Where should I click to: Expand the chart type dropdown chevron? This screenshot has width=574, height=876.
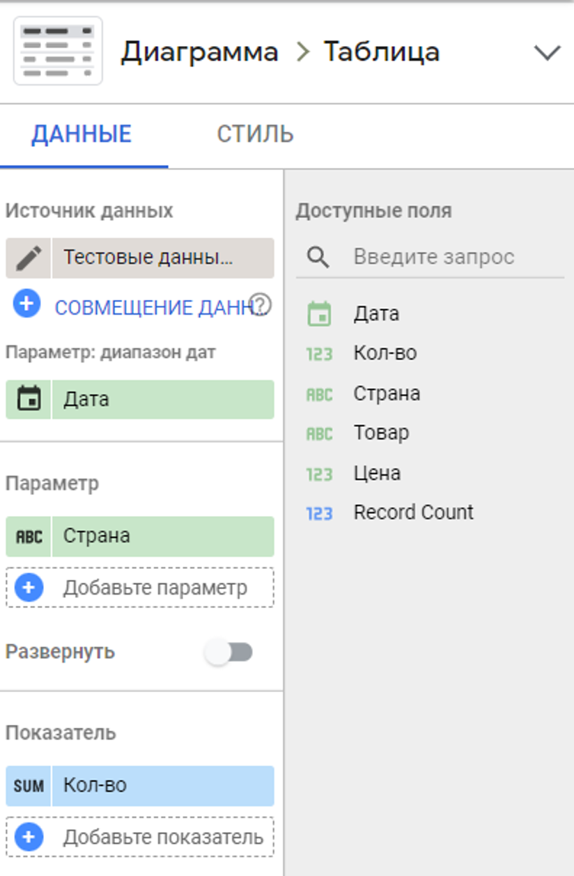click(x=547, y=53)
